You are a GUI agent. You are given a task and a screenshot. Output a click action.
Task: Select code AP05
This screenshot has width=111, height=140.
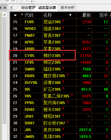(29, 42)
